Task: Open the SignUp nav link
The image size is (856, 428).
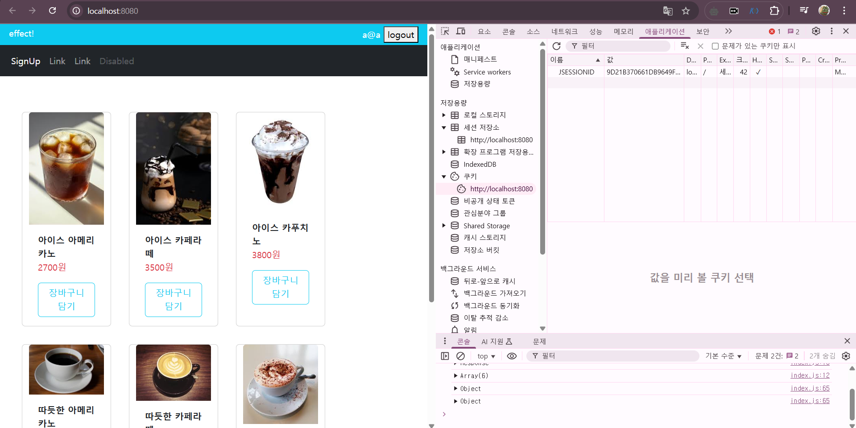Action: 25,61
